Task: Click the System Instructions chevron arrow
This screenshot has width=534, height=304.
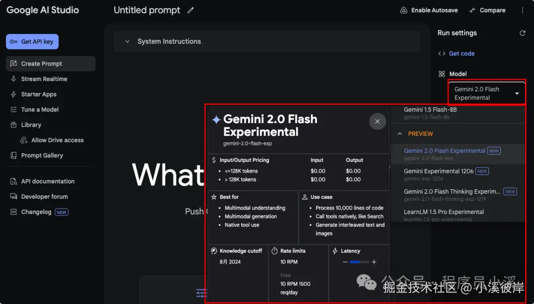Action: [128, 42]
